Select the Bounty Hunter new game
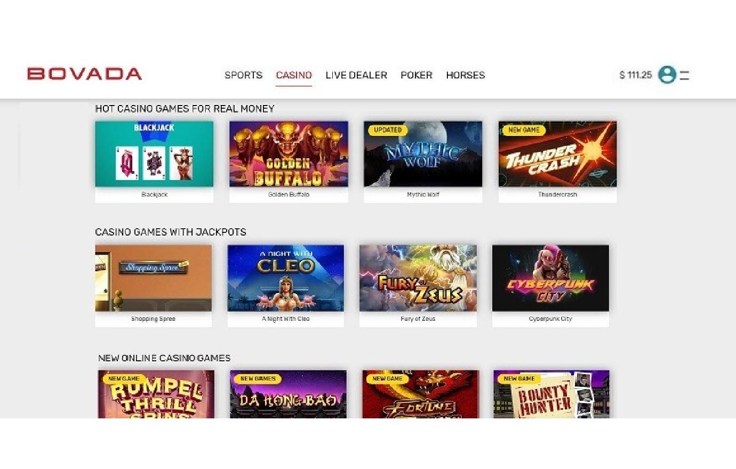 551,394
